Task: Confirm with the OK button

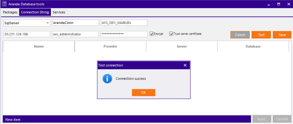Action: coord(144,93)
